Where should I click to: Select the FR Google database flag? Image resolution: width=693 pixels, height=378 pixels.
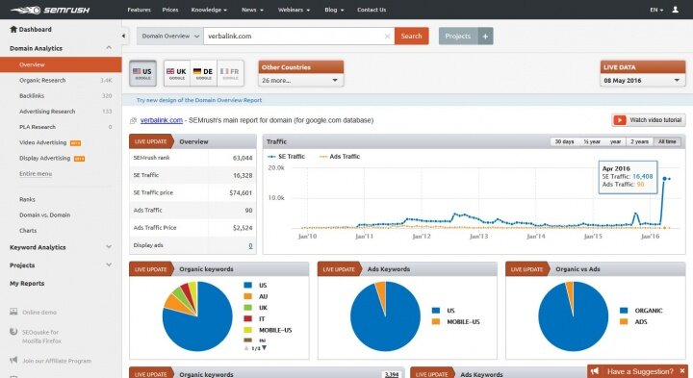(x=230, y=73)
